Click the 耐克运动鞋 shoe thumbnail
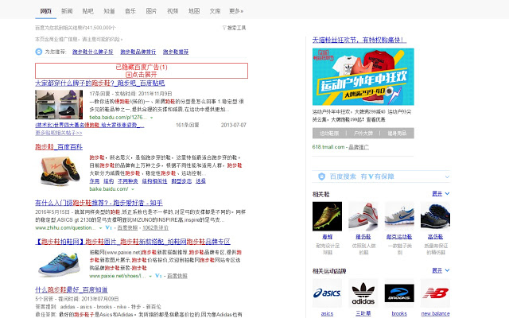This screenshot has width=509, height=318. click(399, 216)
